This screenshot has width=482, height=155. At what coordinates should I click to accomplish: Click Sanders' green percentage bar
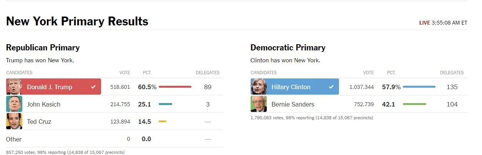414,104
